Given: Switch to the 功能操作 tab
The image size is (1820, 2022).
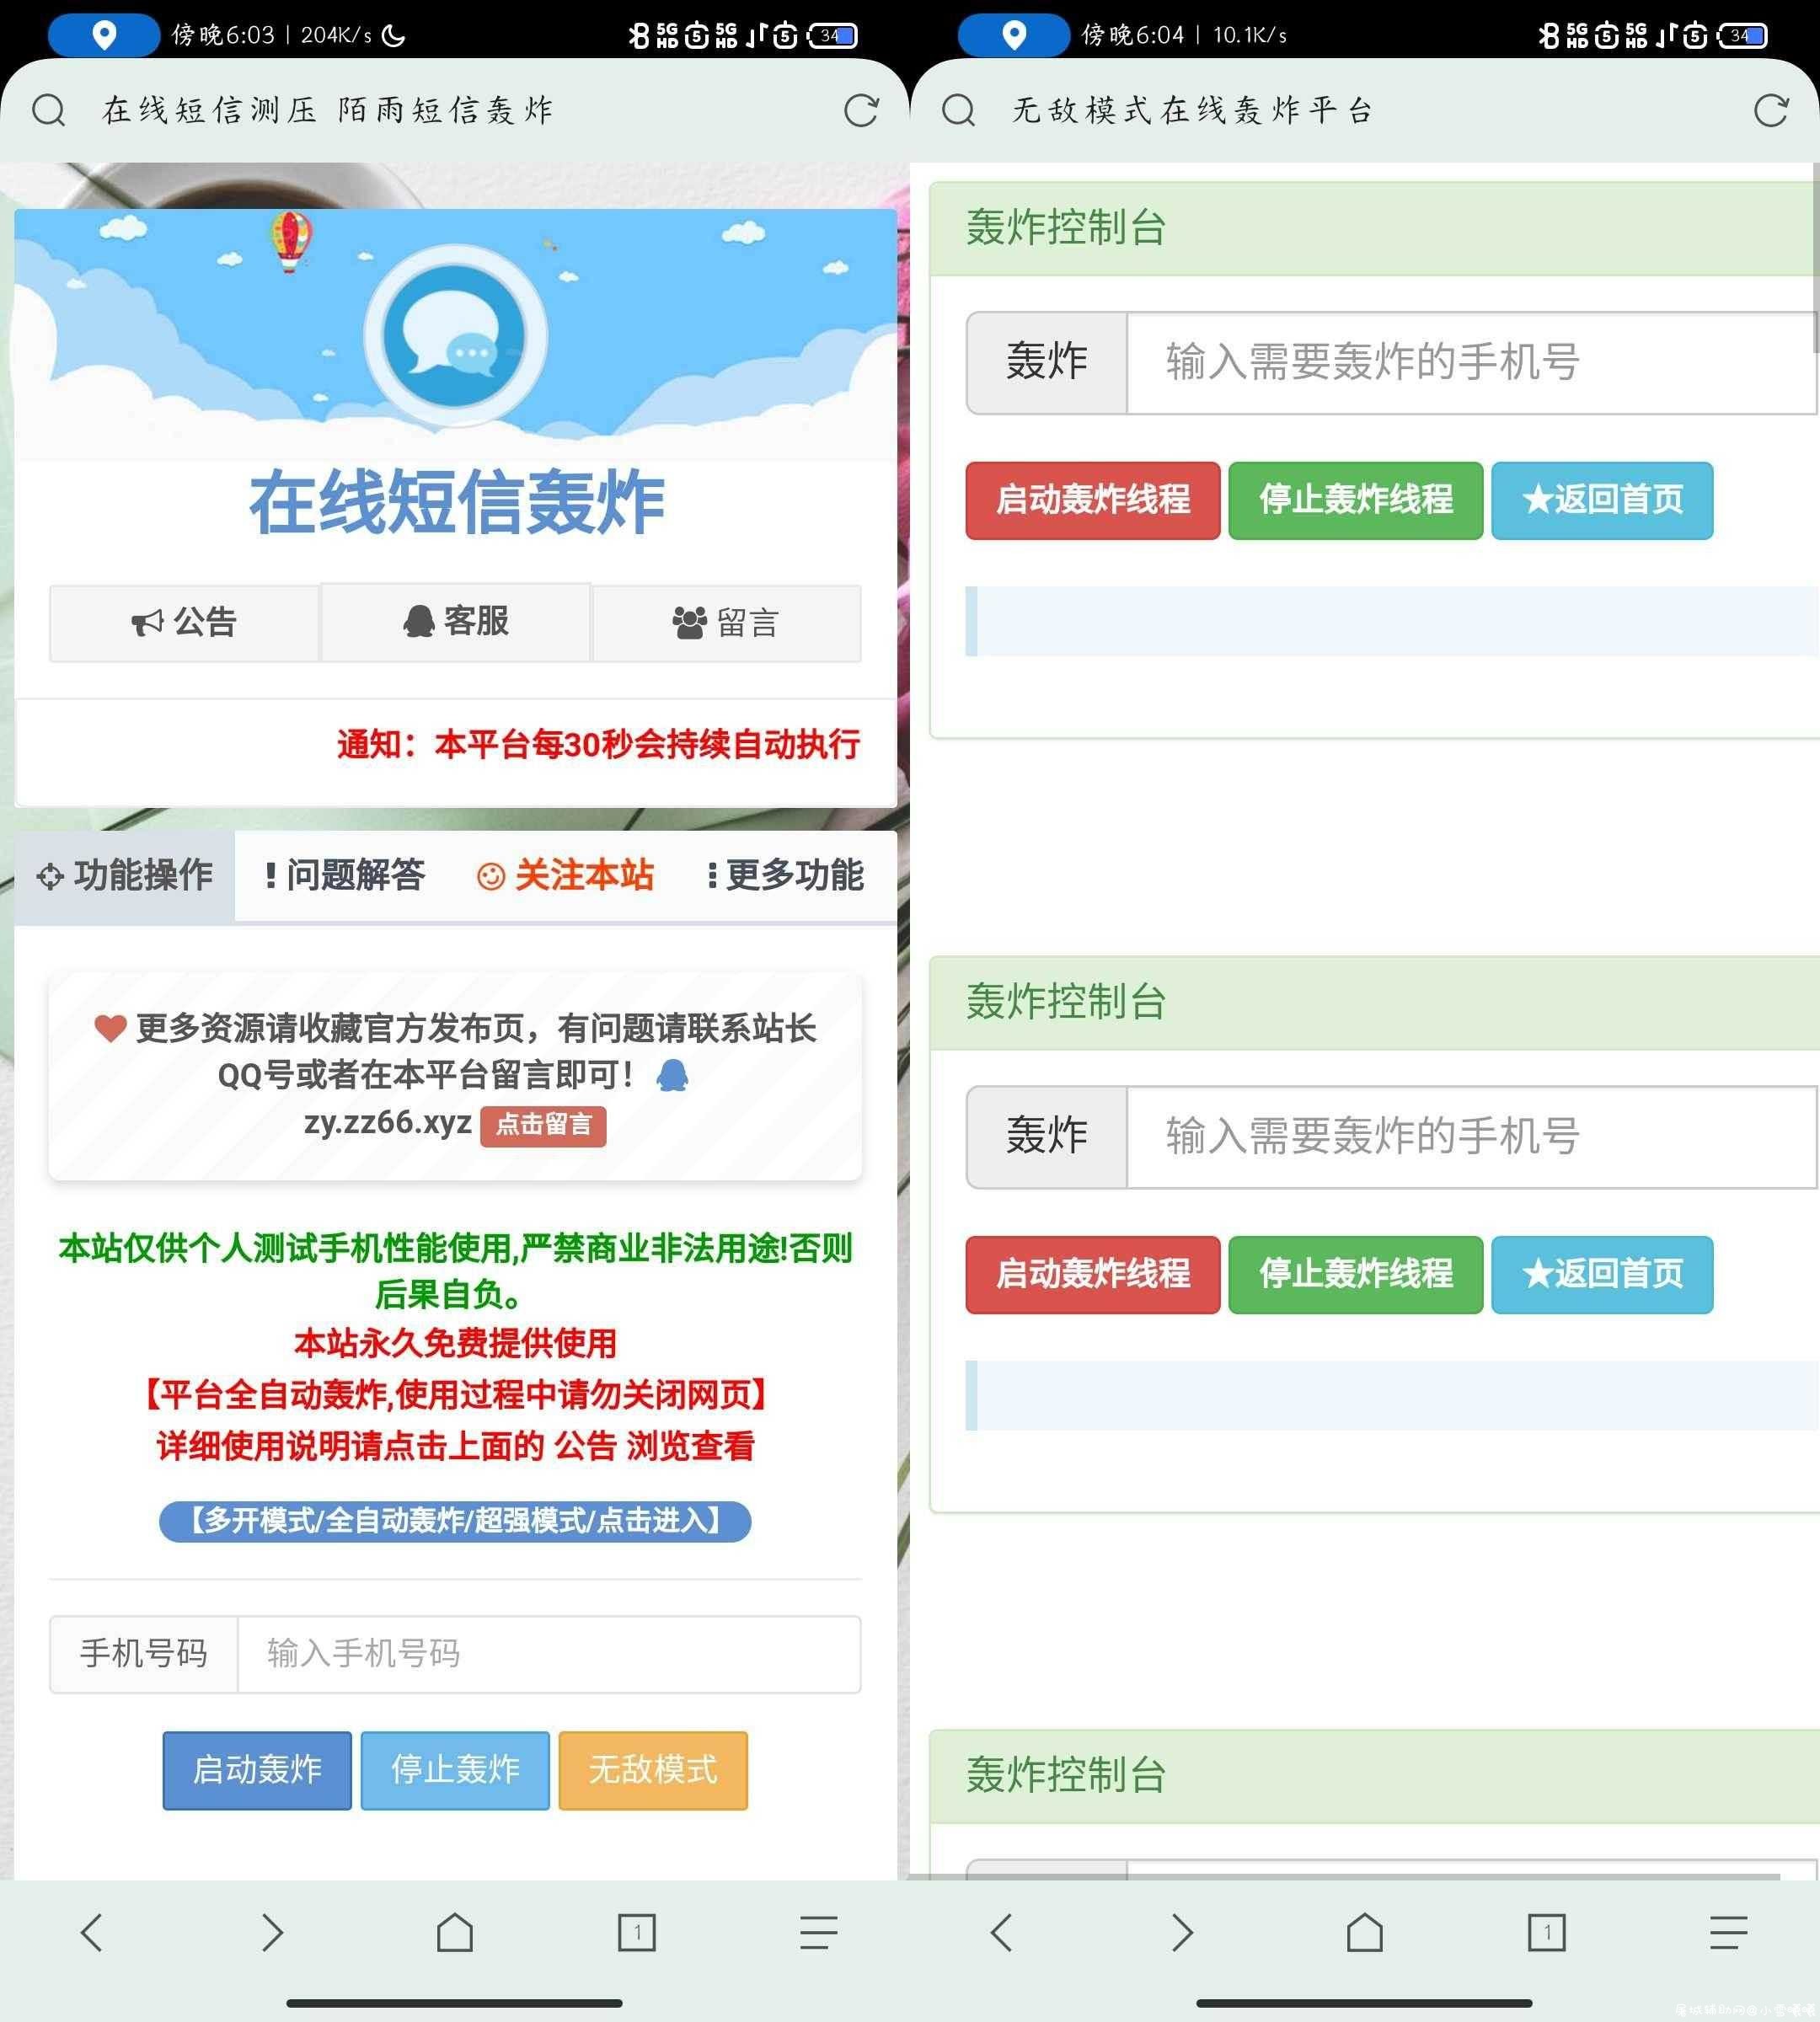Looking at the screenshot, I should point(125,875).
